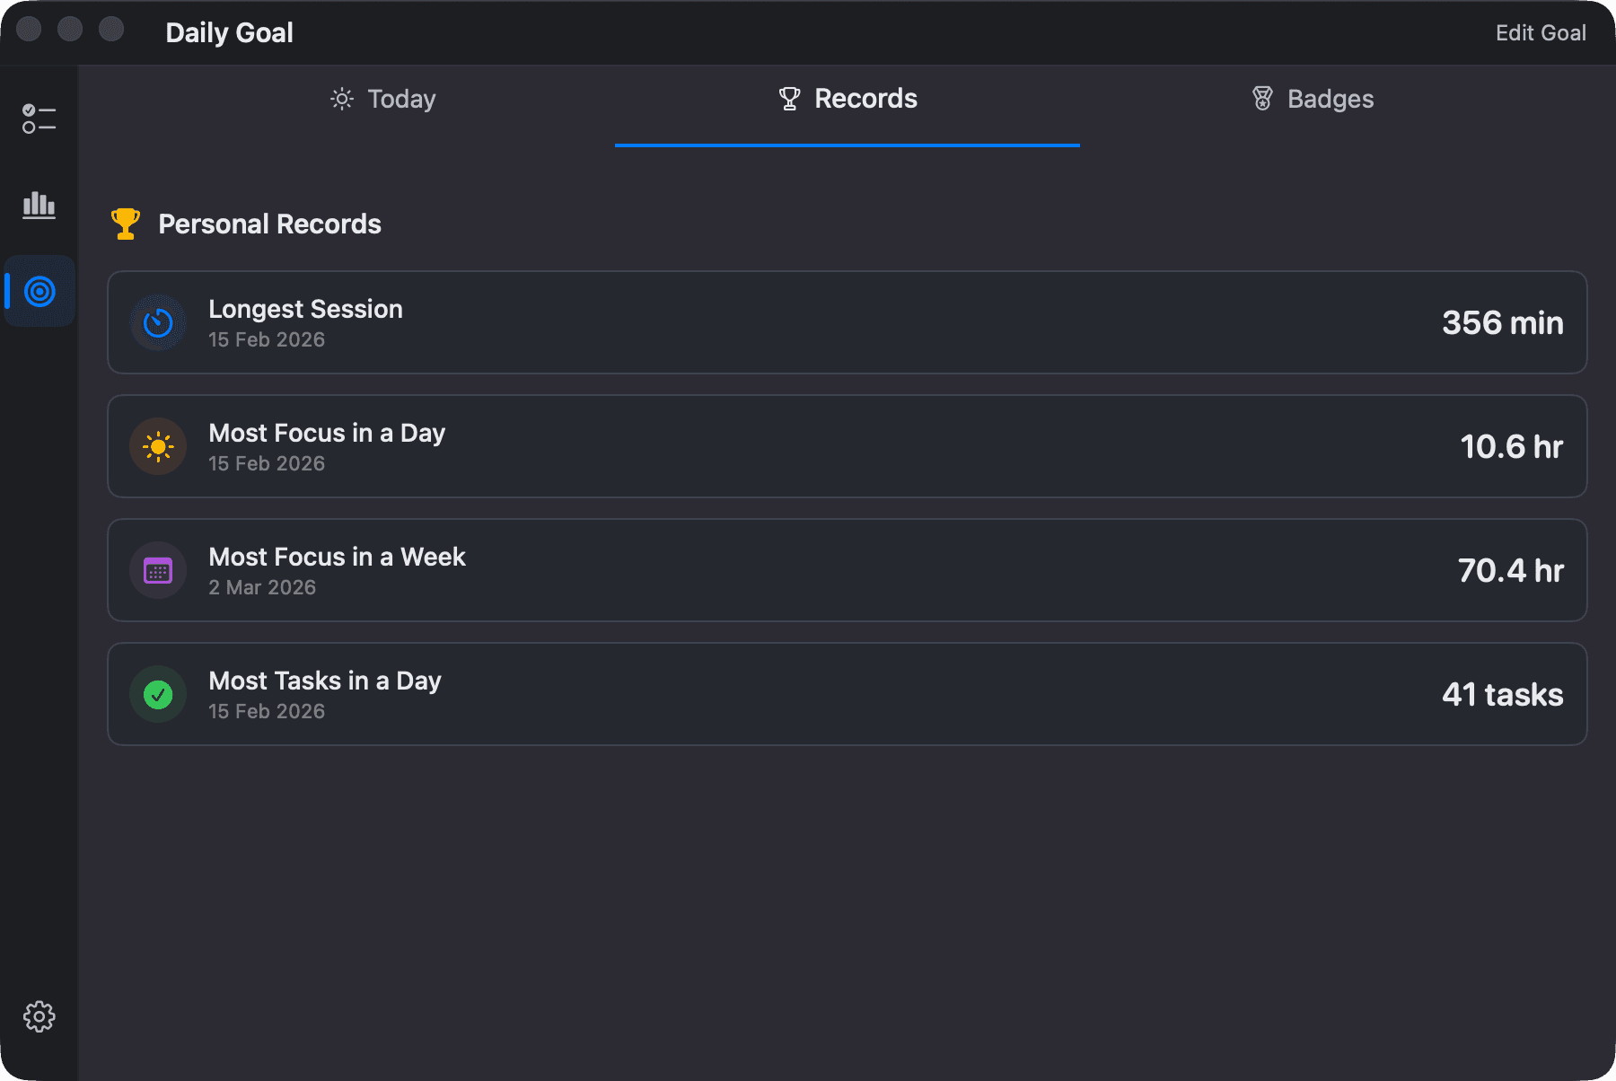The height and width of the screenshot is (1081, 1616).
Task: Minimize the Daily Goal window
Action: 70,29
